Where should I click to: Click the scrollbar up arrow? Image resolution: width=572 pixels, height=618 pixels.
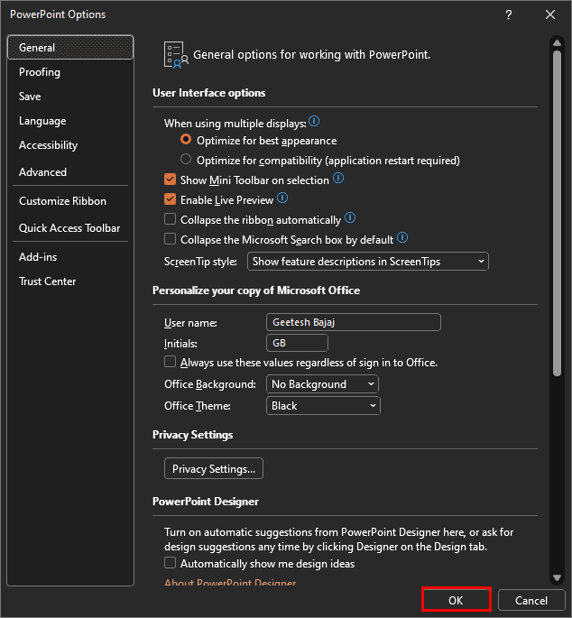coord(557,43)
